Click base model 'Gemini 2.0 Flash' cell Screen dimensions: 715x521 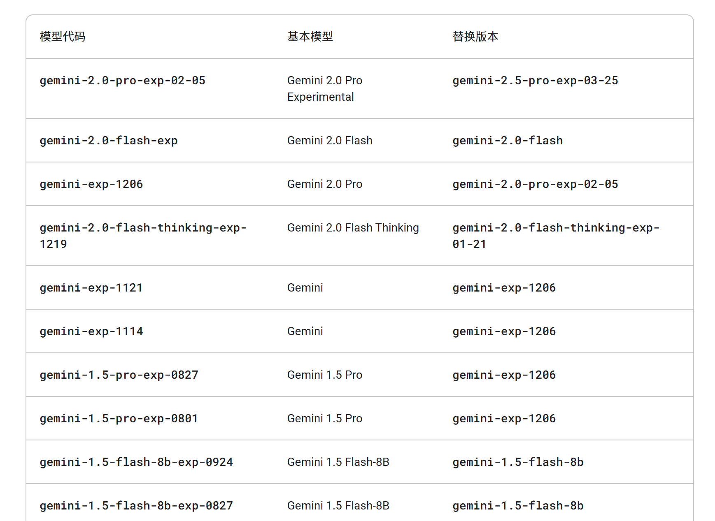(x=330, y=141)
